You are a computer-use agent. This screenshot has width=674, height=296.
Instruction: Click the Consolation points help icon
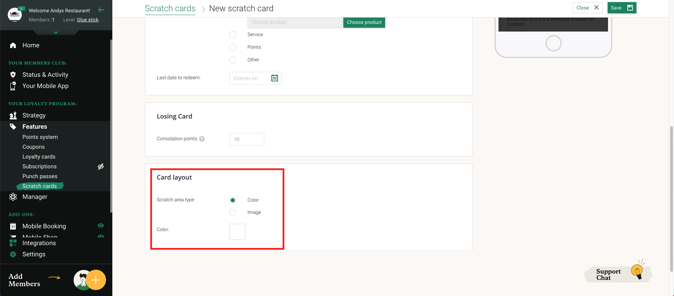(x=202, y=139)
